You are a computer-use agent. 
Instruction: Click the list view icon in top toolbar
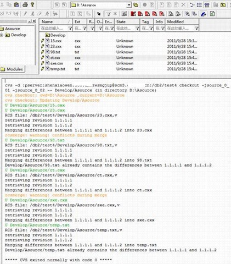(199, 5)
